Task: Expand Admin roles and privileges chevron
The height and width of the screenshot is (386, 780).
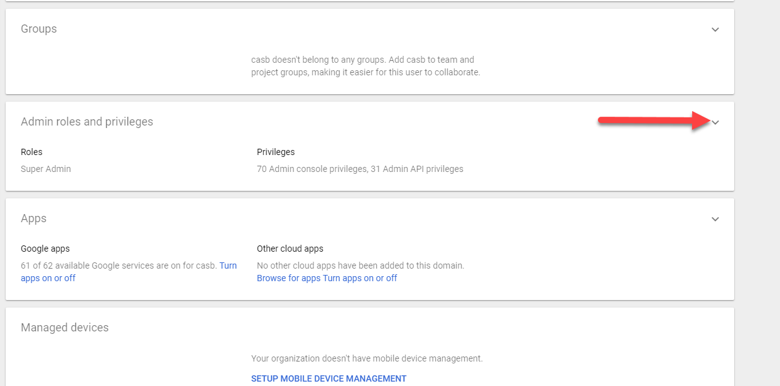Action: [715, 122]
